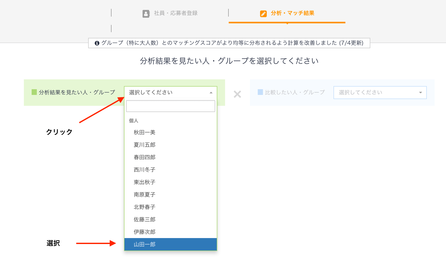Screen dimensions: 446x278
Task: Switch to the 分析・マッチ結果 tab
Action: click(x=292, y=13)
